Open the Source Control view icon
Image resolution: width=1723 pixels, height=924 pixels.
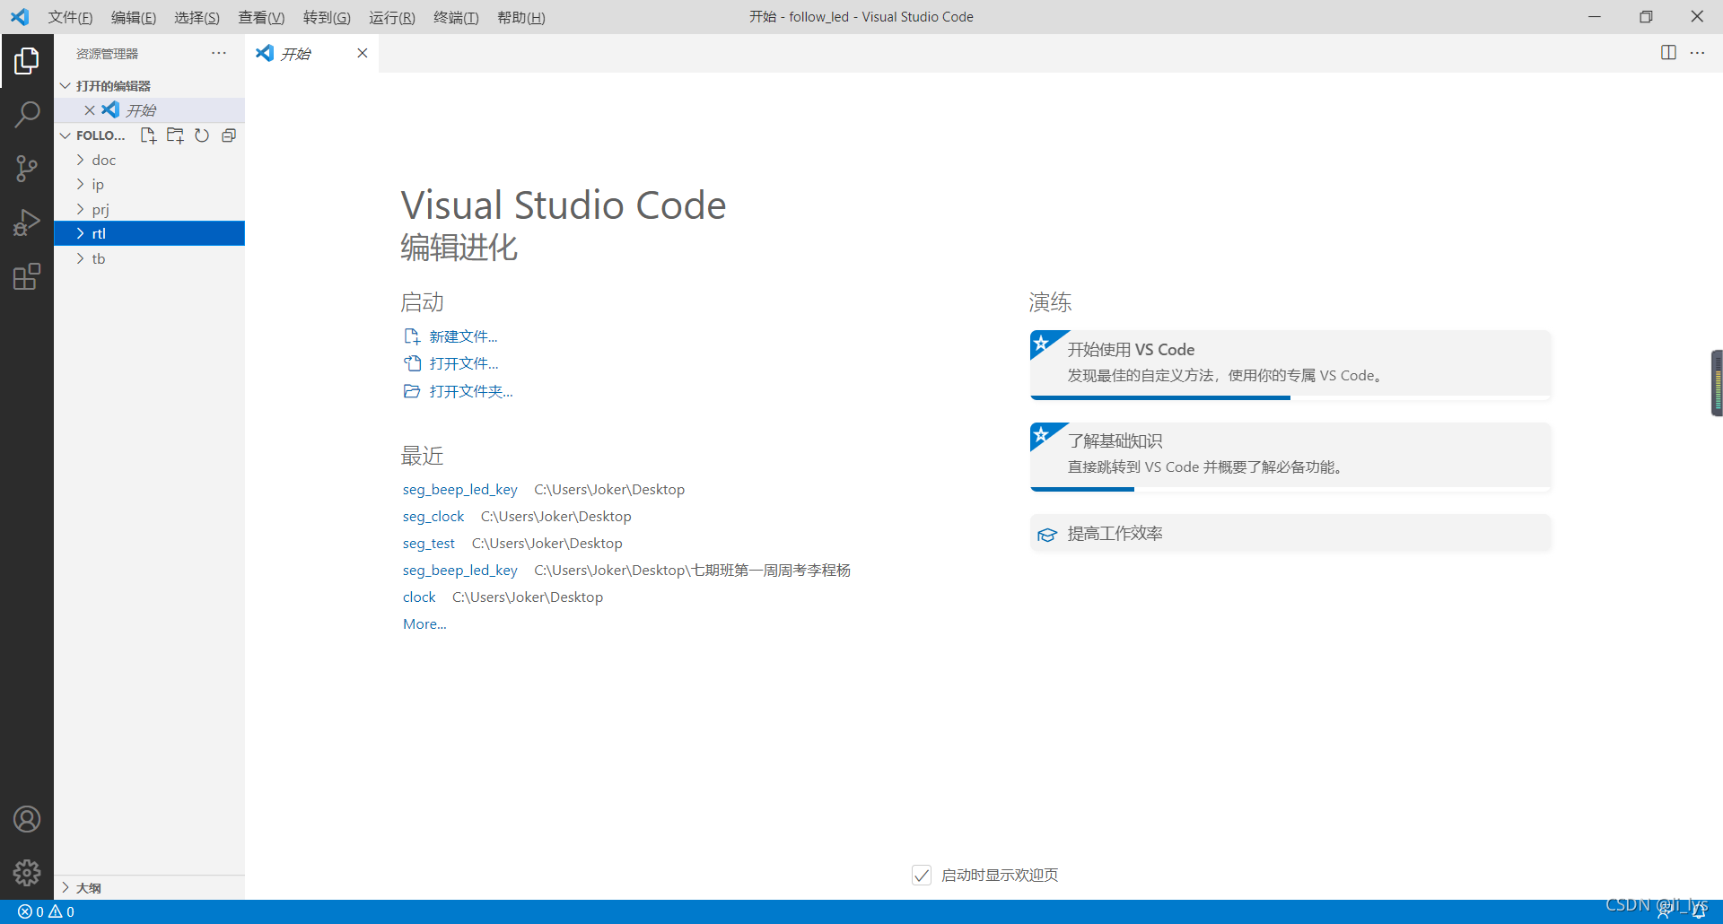coord(27,169)
